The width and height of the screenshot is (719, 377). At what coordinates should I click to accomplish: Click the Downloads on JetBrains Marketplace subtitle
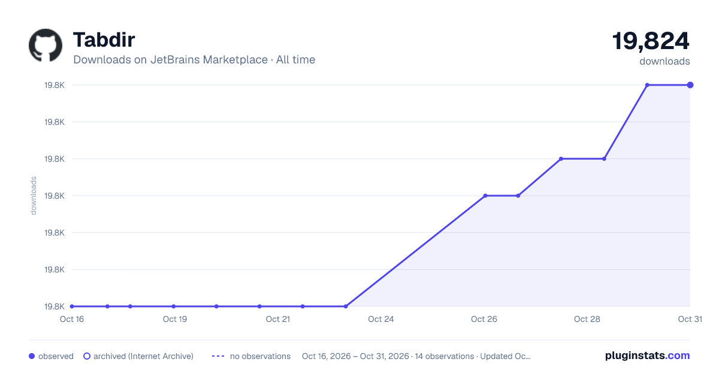194,60
